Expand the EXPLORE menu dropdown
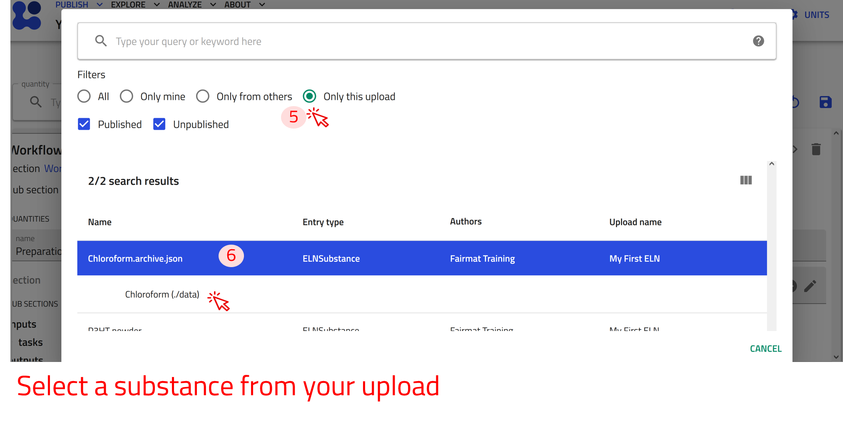Screen dimensions: 843x441 (135, 5)
